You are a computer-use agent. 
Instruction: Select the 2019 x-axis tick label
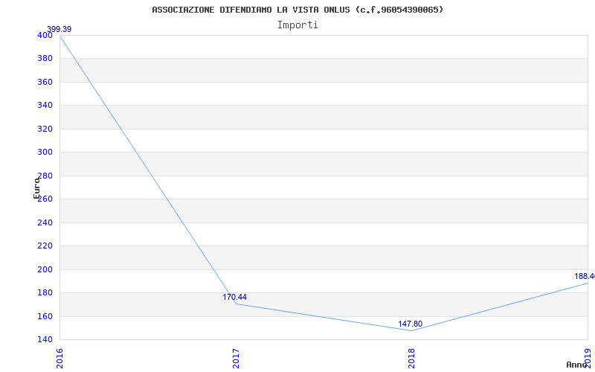587,357
